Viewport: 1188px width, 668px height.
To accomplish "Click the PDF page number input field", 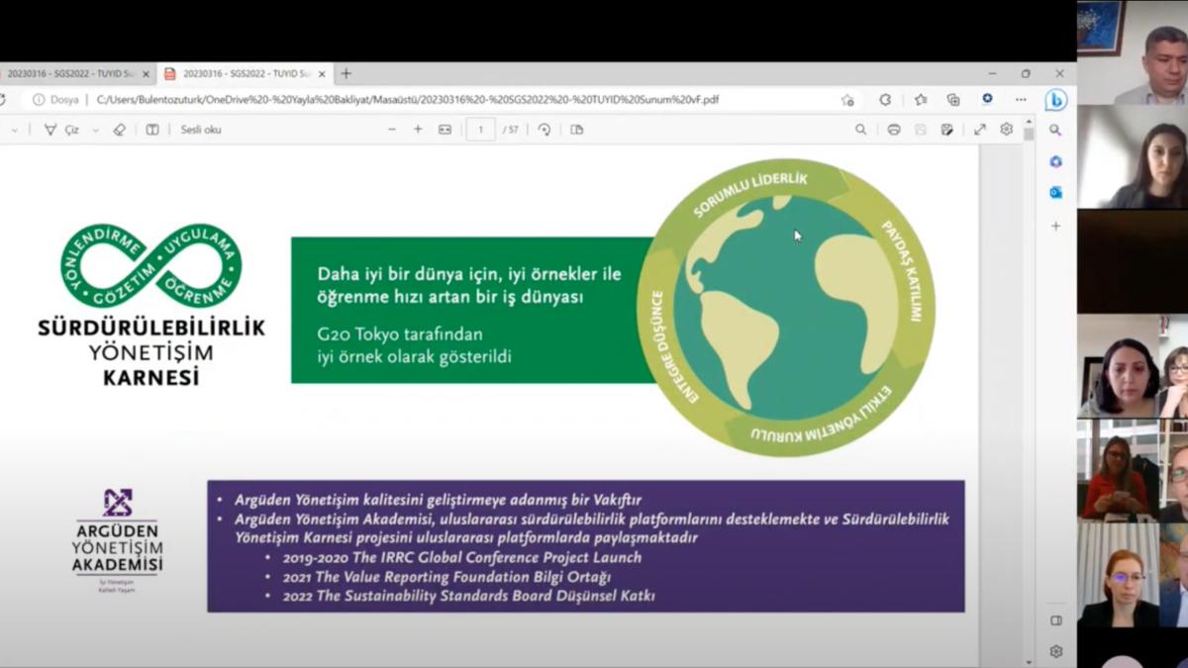I will click(481, 130).
